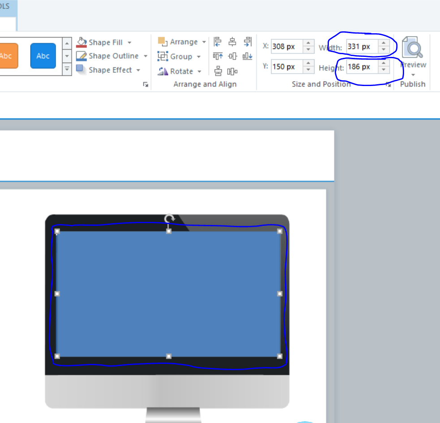The width and height of the screenshot is (440, 423).
Task: Click the bottom-middle resize handle of rectangle
Action: (168, 356)
